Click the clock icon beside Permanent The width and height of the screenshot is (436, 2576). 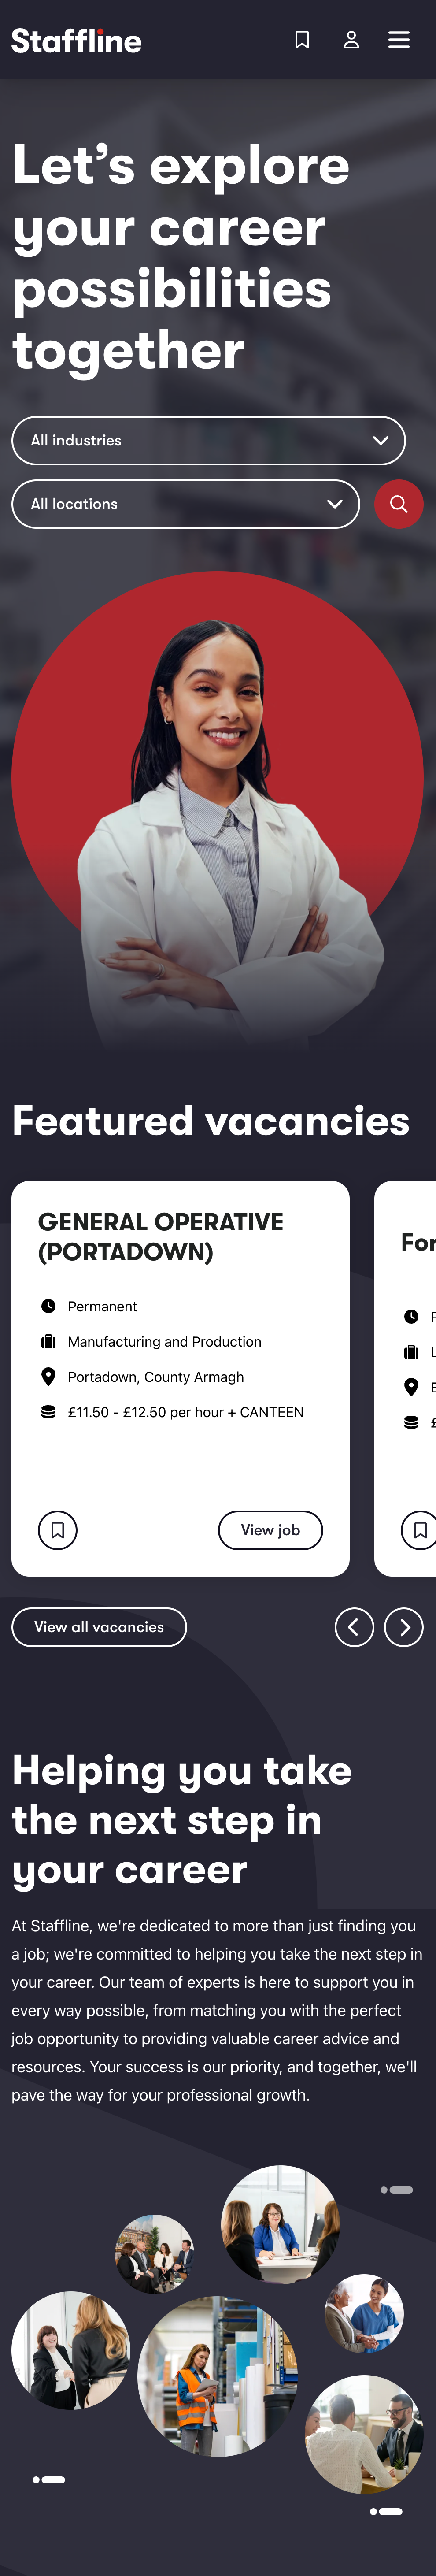pos(48,1306)
